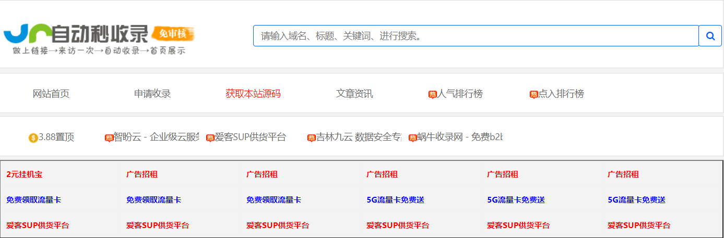This screenshot has height=238, width=724.
Task: Select the red 获取本站源码 menu item
Action: [x=253, y=94]
